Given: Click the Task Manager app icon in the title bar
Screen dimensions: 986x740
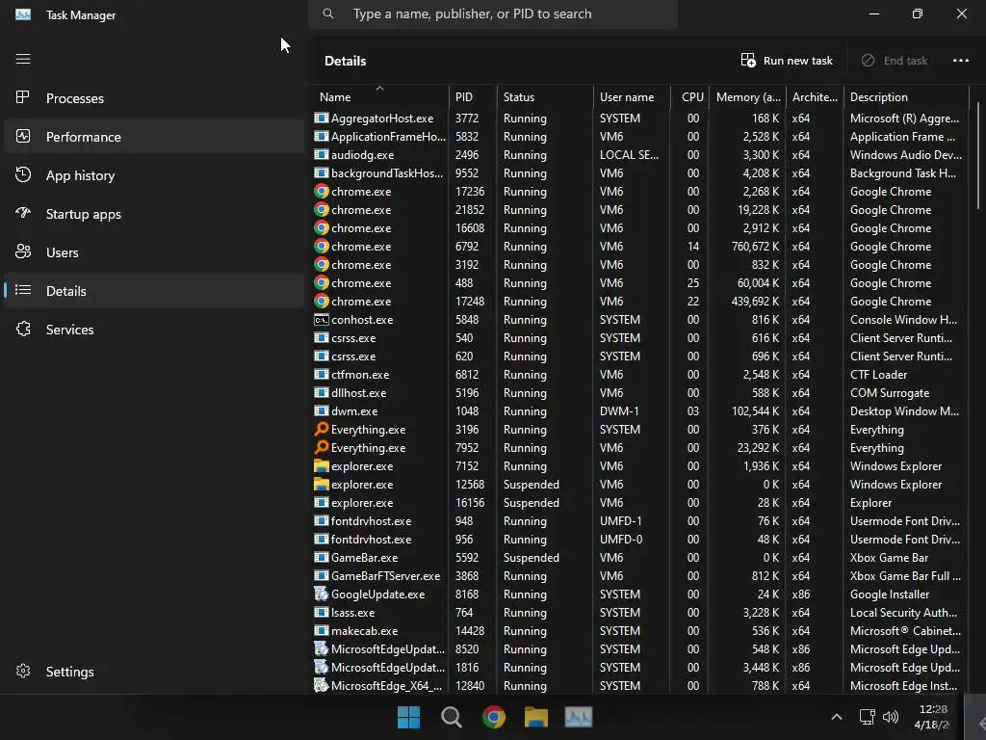Looking at the screenshot, I should (x=23, y=14).
